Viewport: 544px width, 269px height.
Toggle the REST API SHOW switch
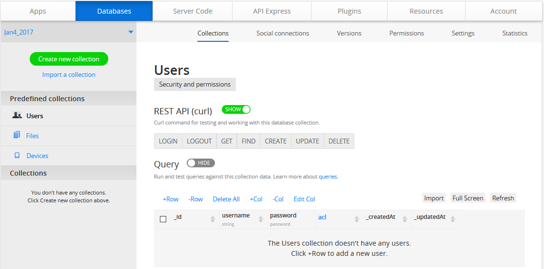(236, 109)
